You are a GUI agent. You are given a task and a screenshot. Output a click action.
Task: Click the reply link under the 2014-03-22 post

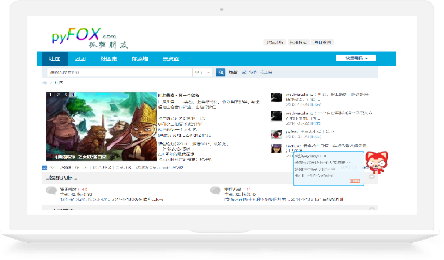[x=316, y=123]
